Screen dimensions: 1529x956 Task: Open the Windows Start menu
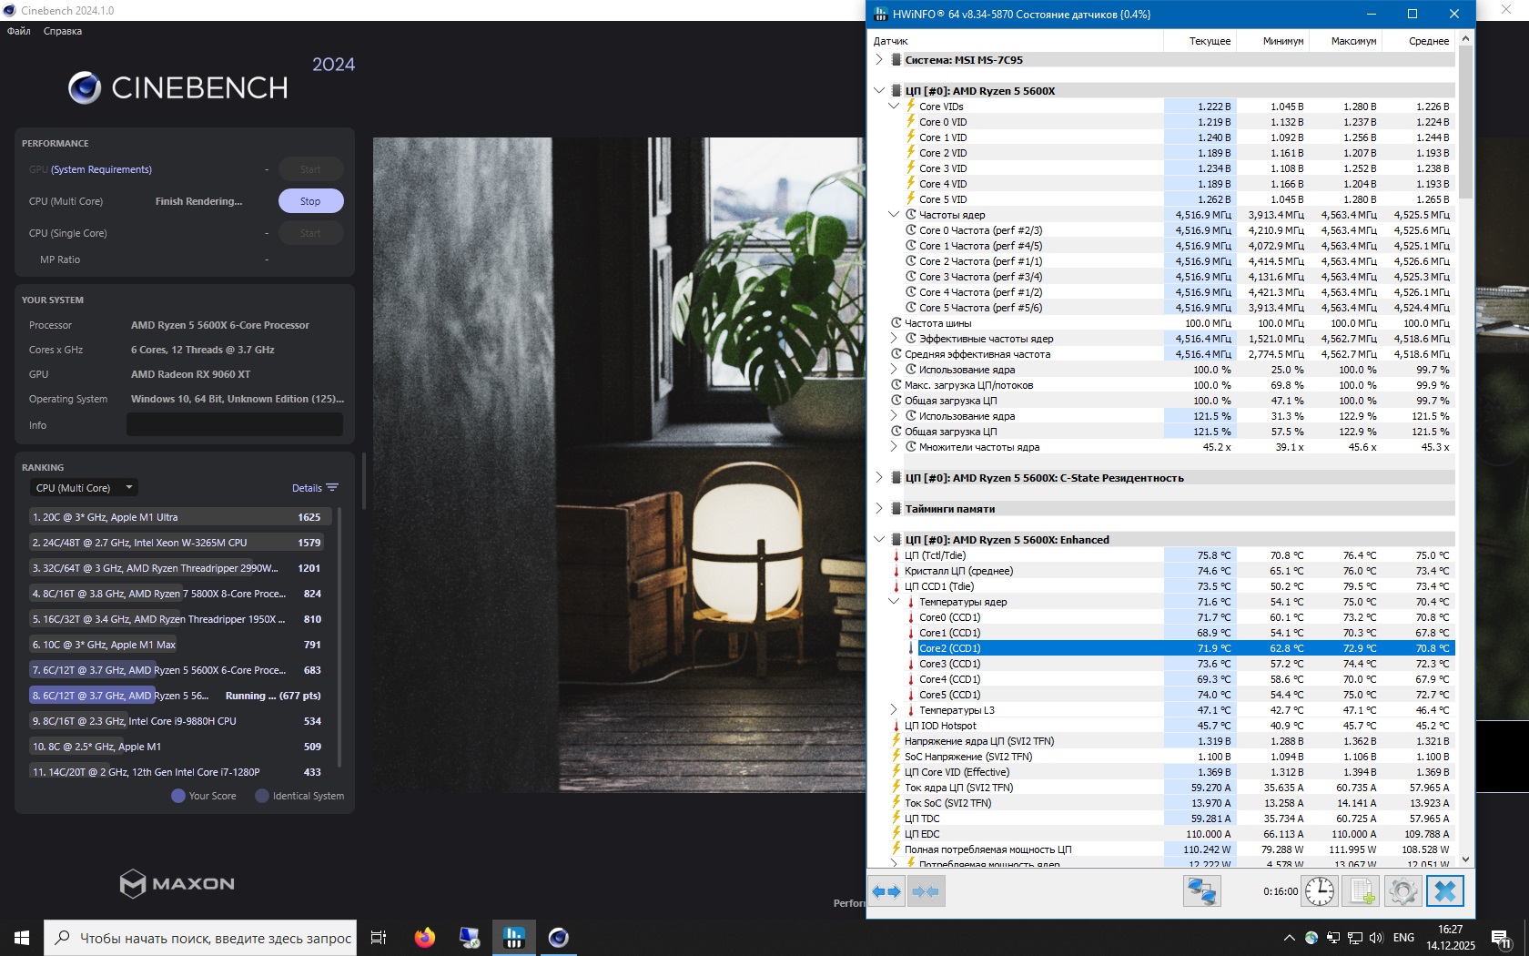click(21, 937)
